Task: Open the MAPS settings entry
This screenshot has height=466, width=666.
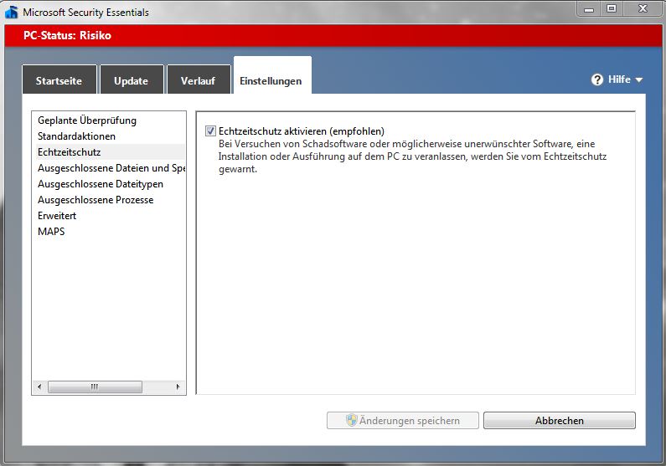Action: pyautogui.click(x=110, y=232)
